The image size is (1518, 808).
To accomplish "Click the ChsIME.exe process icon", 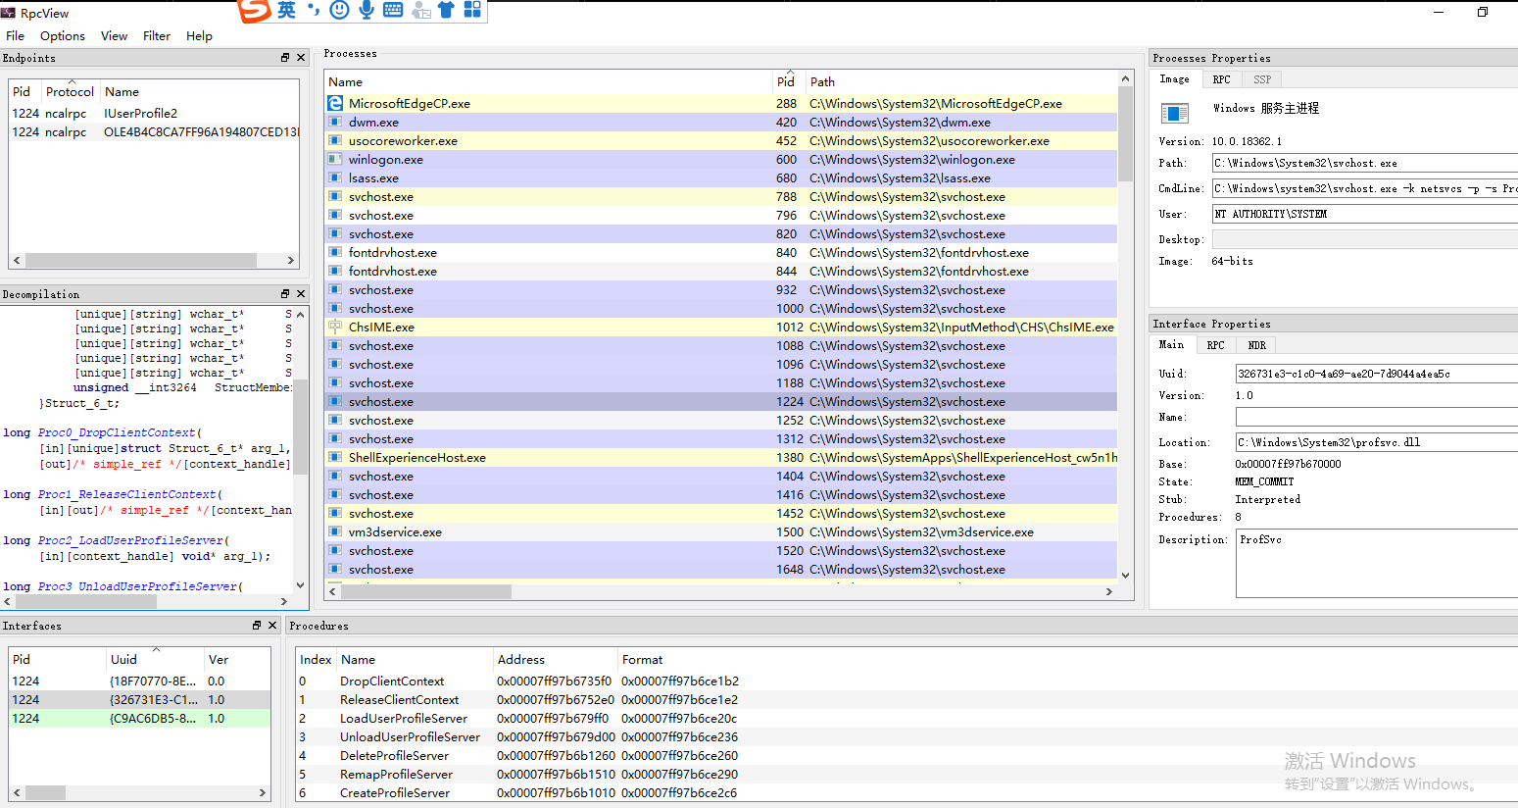I will [335, 327].
